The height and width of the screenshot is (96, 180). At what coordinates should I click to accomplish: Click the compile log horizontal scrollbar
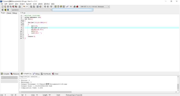(46, 92)
